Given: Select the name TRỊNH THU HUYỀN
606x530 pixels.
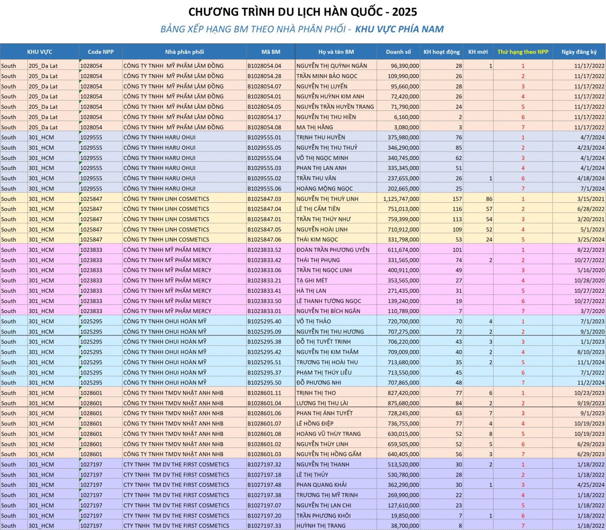Looking at the screenshot, I should [320, 137].
